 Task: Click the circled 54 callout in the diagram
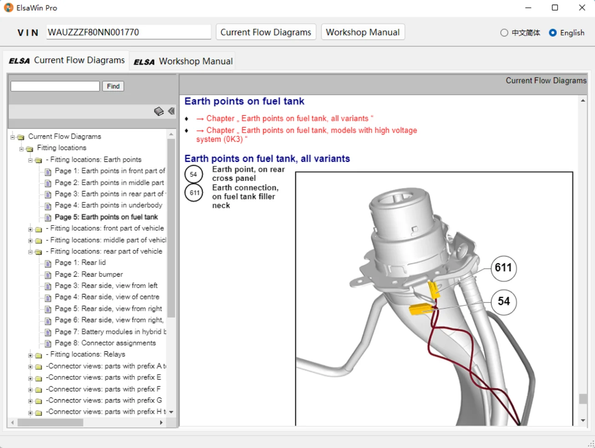pyautogui.click(x=503, y=301)
